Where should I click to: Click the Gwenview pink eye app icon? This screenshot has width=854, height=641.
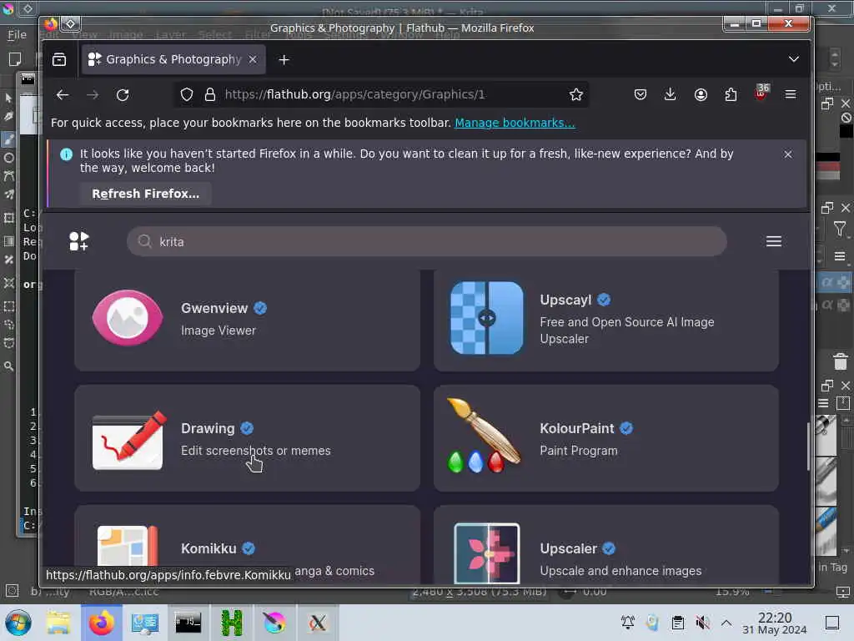point(128,318)
